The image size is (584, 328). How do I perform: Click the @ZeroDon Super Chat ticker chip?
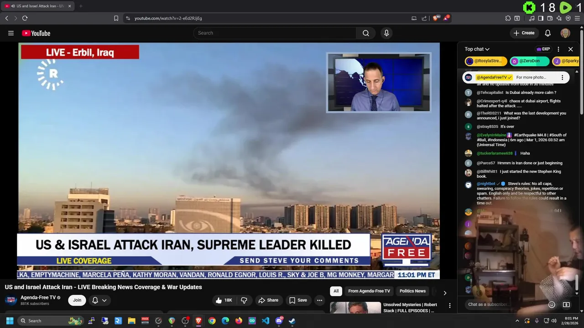tap(529, 61)
